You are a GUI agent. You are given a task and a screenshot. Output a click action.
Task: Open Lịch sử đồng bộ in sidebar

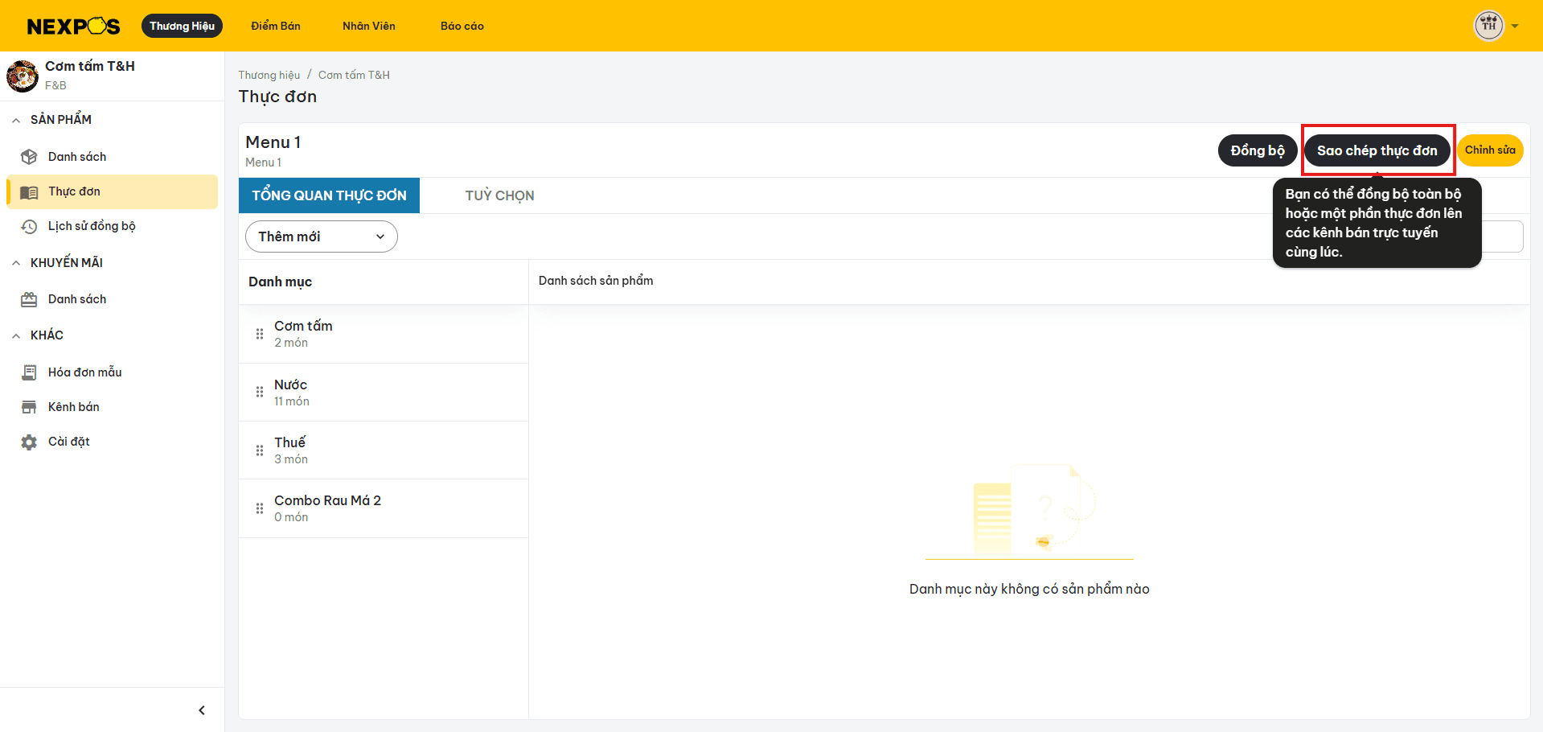pos(112,227)
